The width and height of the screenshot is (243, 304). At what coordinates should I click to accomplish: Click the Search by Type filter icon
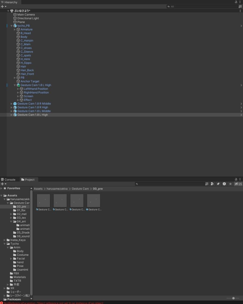[x=212, y=184]
